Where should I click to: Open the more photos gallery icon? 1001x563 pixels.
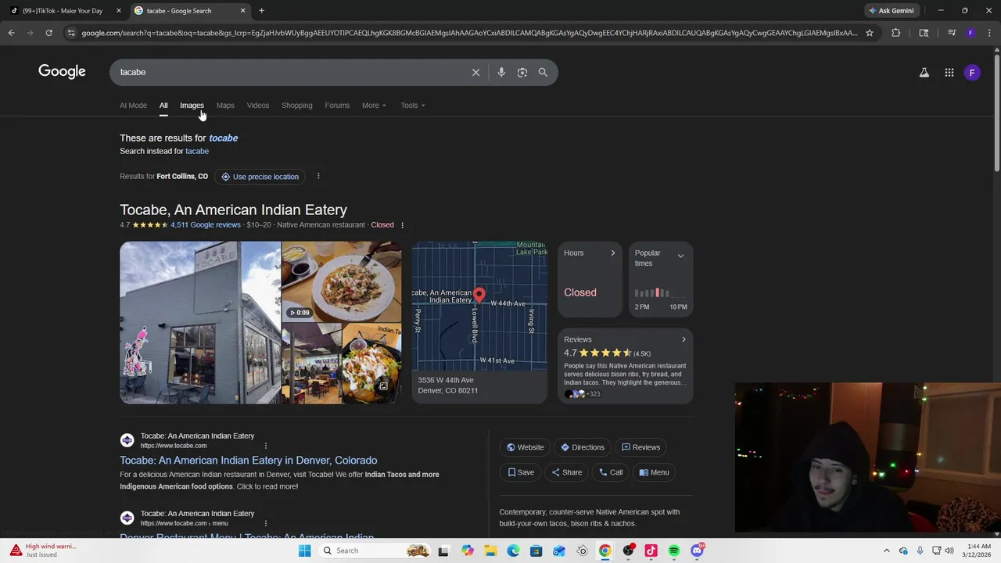point(383,386)
